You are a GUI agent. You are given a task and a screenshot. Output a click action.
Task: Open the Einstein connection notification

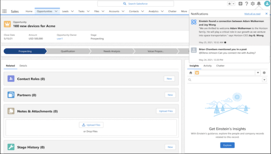[x=229, y=31]
